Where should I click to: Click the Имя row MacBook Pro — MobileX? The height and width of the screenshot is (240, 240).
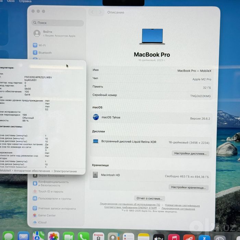point(152,70)
